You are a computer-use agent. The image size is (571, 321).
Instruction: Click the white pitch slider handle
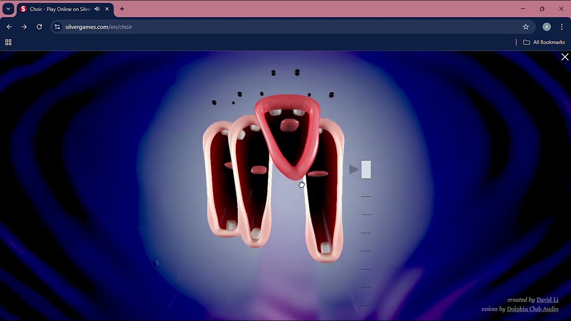point(366,169)
